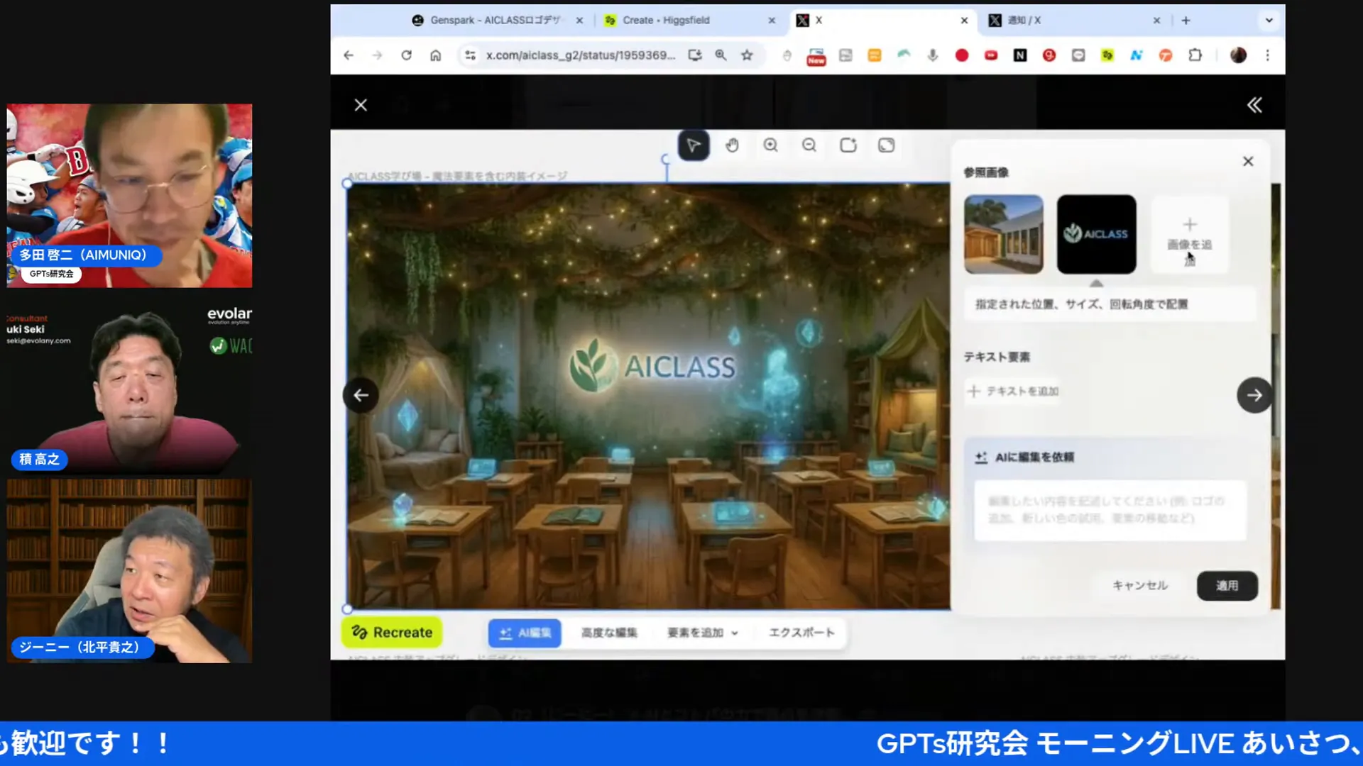
Task: Select the hand pan tool
Action: click(732, 145)
